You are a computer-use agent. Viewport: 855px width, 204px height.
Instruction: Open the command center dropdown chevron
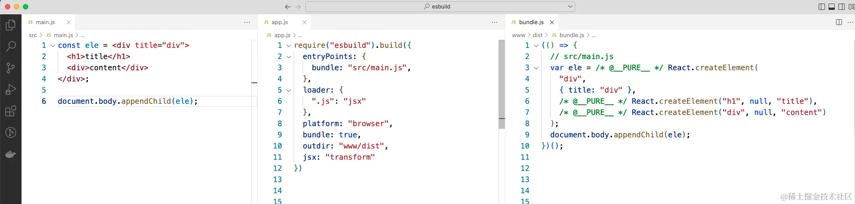pos(570,7)
